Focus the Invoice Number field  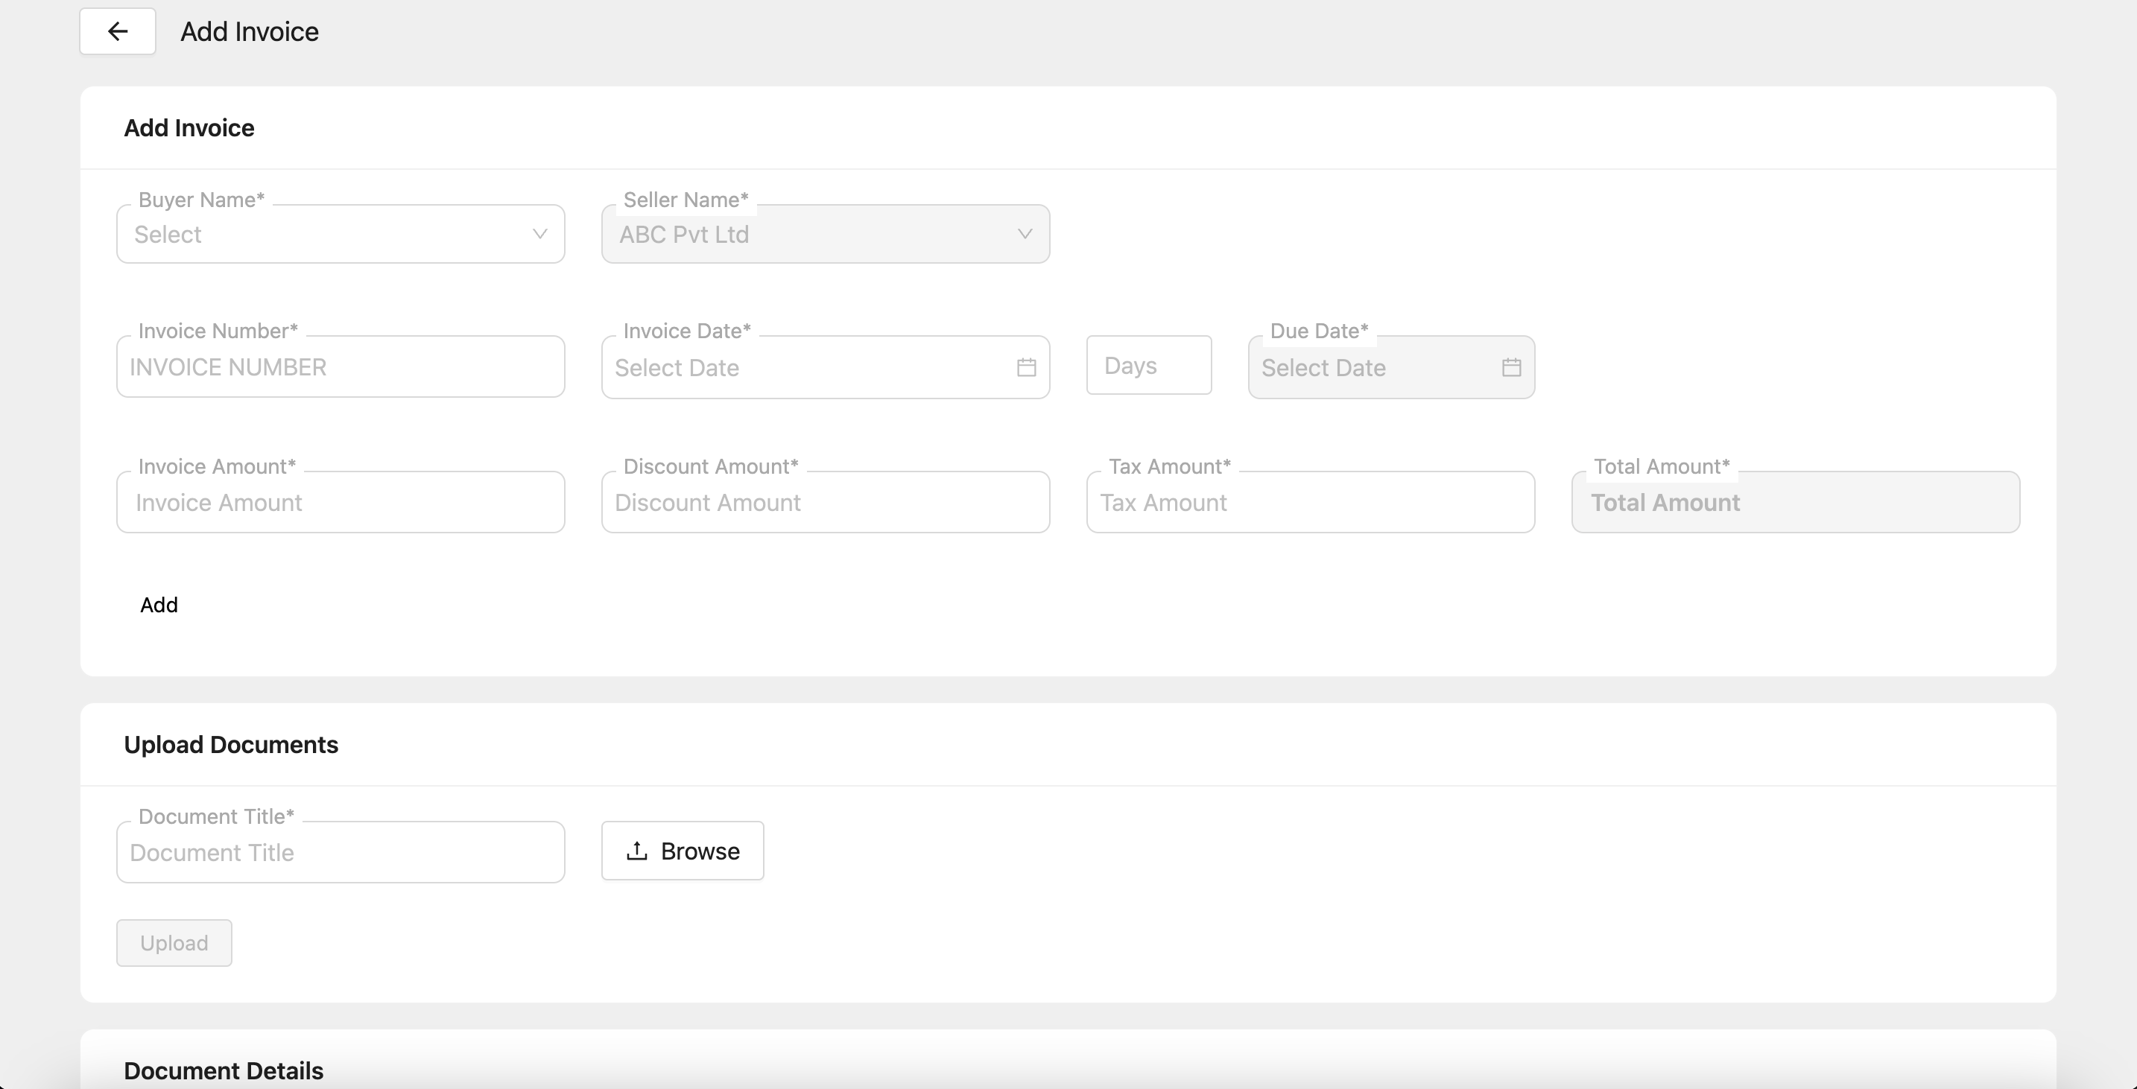(x=340, y=367)
